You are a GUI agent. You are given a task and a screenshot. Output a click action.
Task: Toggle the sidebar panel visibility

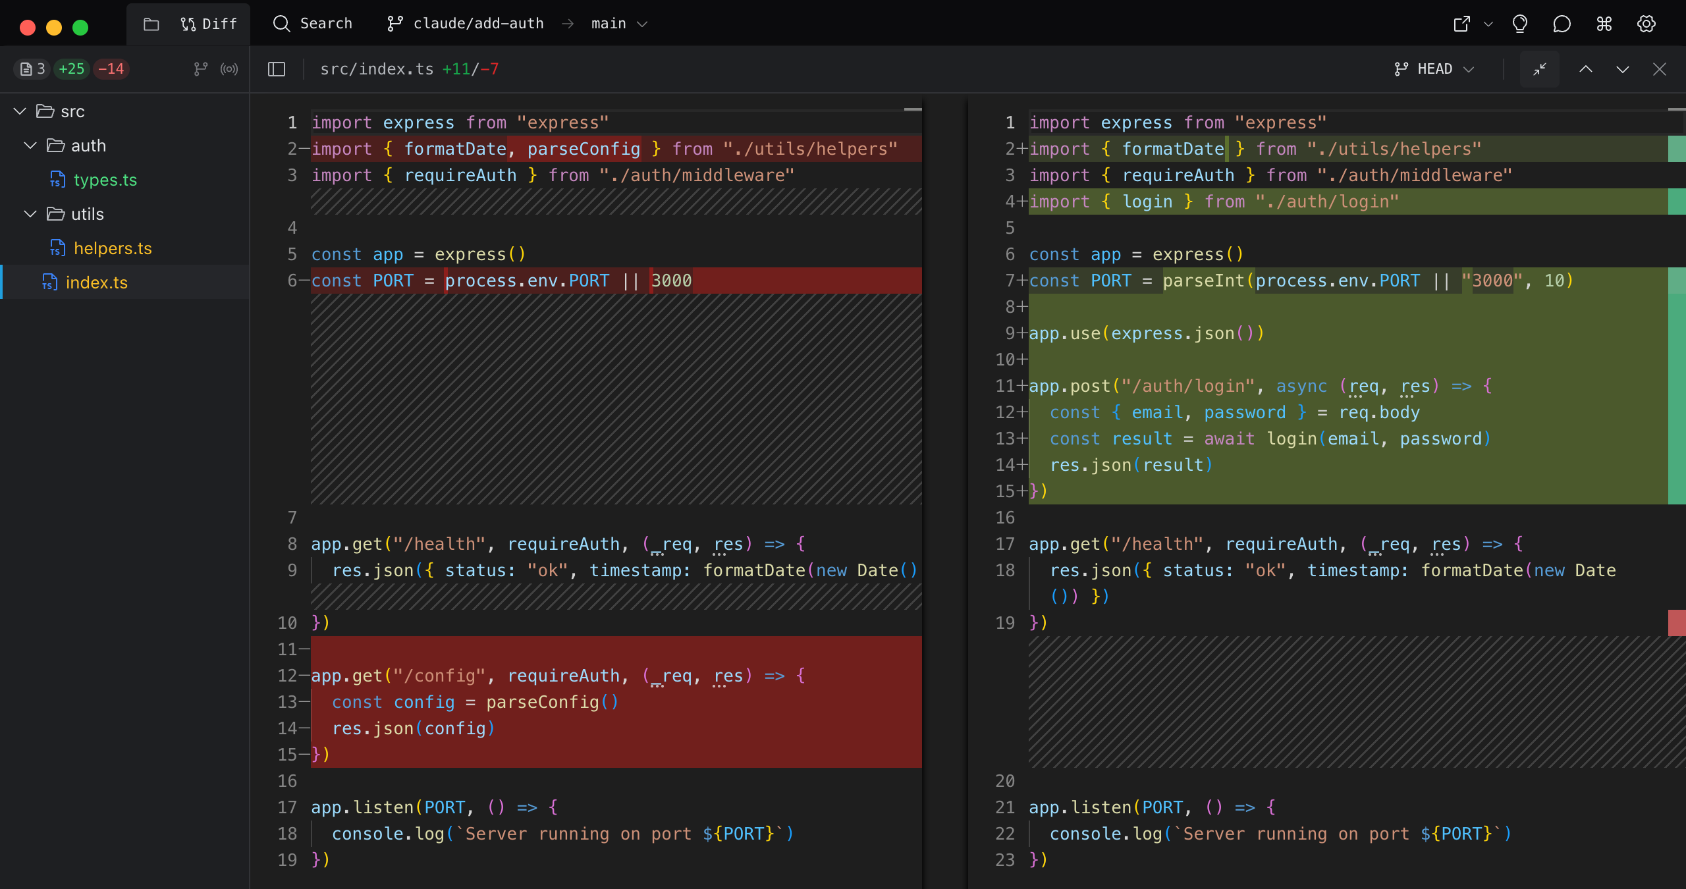(277, 69)
